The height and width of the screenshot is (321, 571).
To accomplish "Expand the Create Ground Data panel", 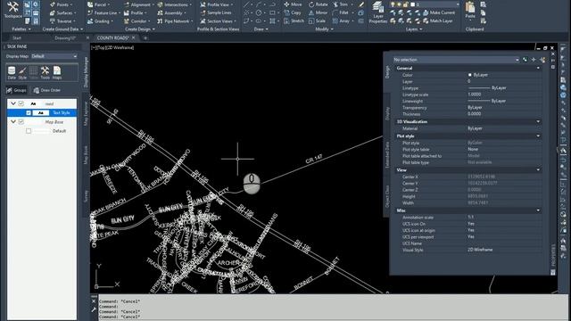I will click(62, 29).
